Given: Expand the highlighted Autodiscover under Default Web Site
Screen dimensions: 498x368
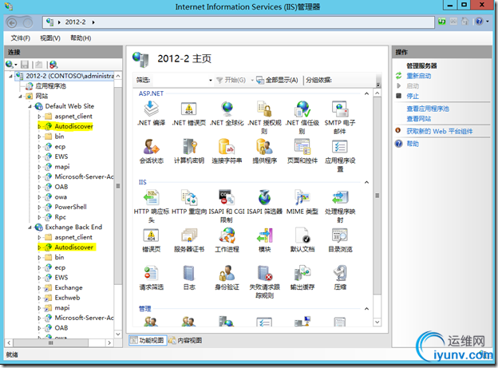Looking at the screenshot, I should (x=39, y=126).
